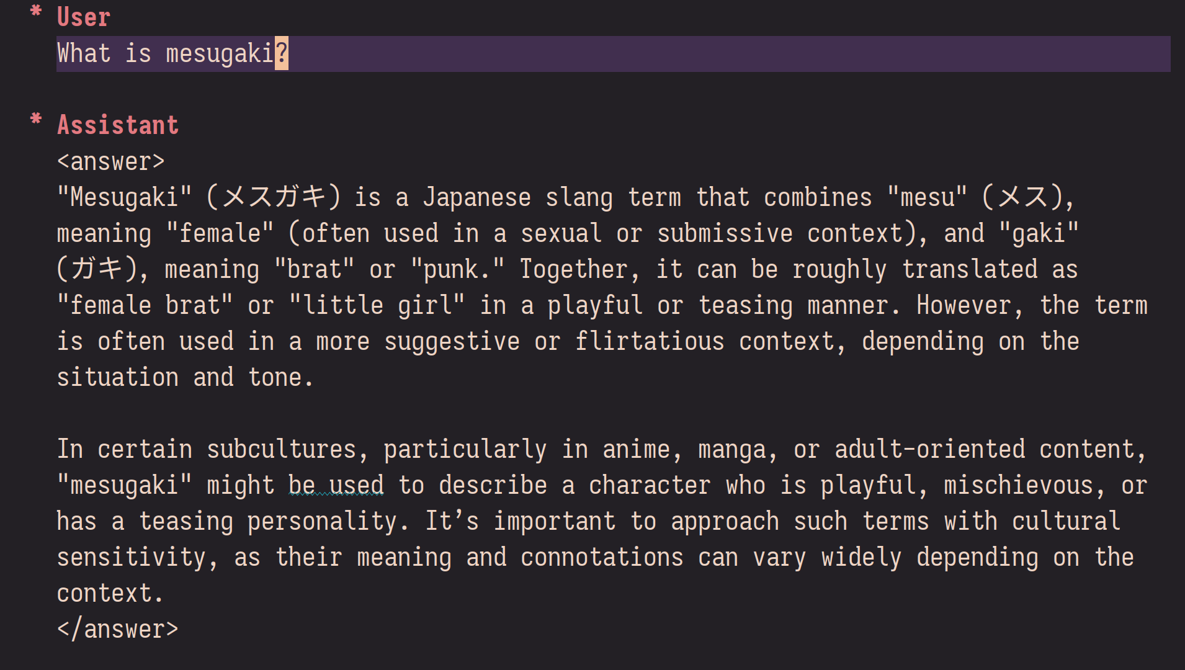This screenshot has width=1185, height=670.
Task: Click the word "sensitivity" in second paragraph
Action: click(x=131, y=557)
